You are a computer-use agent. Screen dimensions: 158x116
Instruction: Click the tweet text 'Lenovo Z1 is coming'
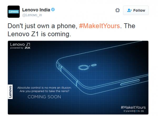39,34
